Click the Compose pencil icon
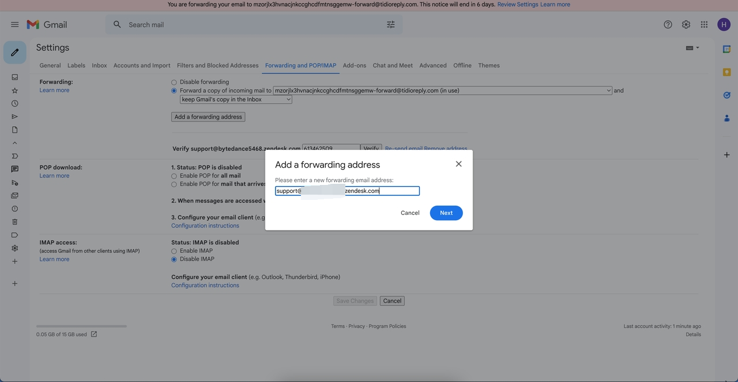 coord(15,52)
